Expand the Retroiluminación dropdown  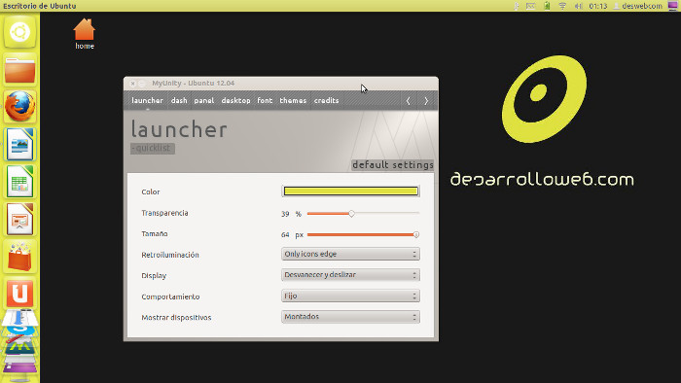(350, 254)
